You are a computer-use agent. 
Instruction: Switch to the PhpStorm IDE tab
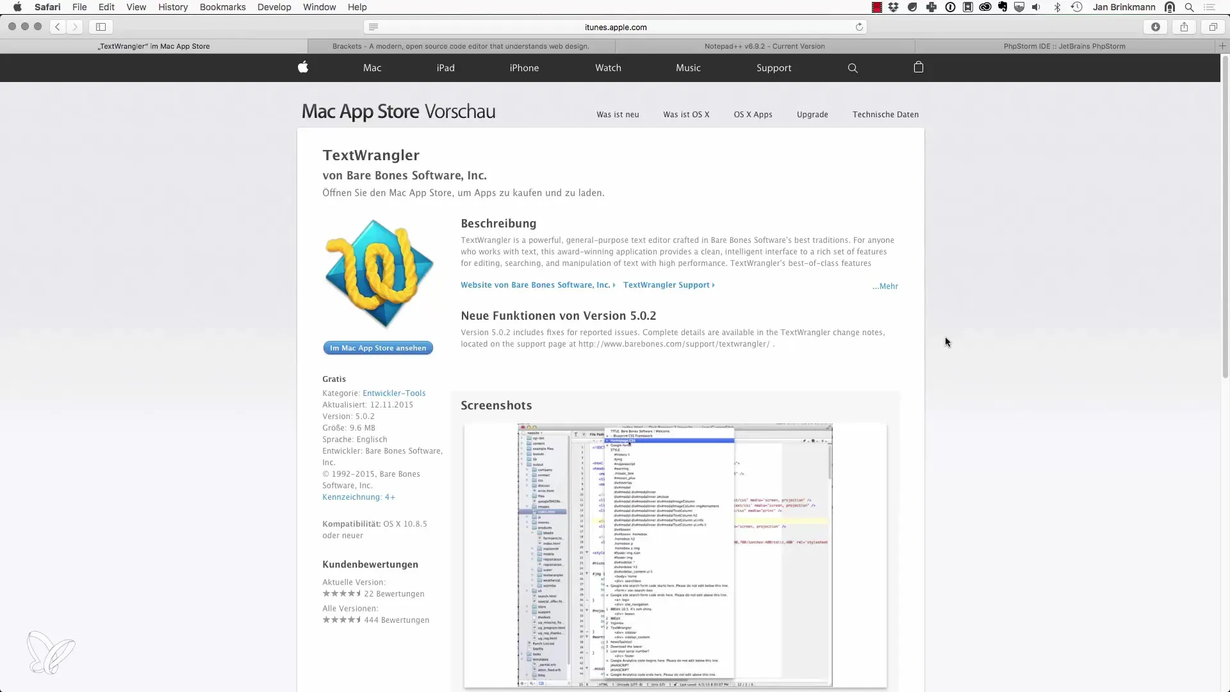[x=1065, y=46]
